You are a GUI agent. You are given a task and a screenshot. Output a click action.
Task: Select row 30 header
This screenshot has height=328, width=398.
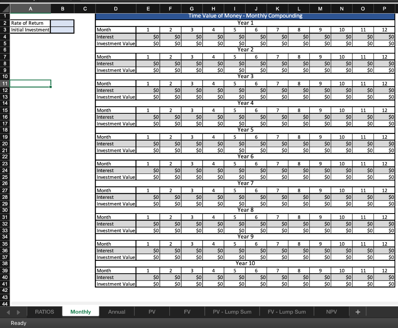tap(5, 210)
